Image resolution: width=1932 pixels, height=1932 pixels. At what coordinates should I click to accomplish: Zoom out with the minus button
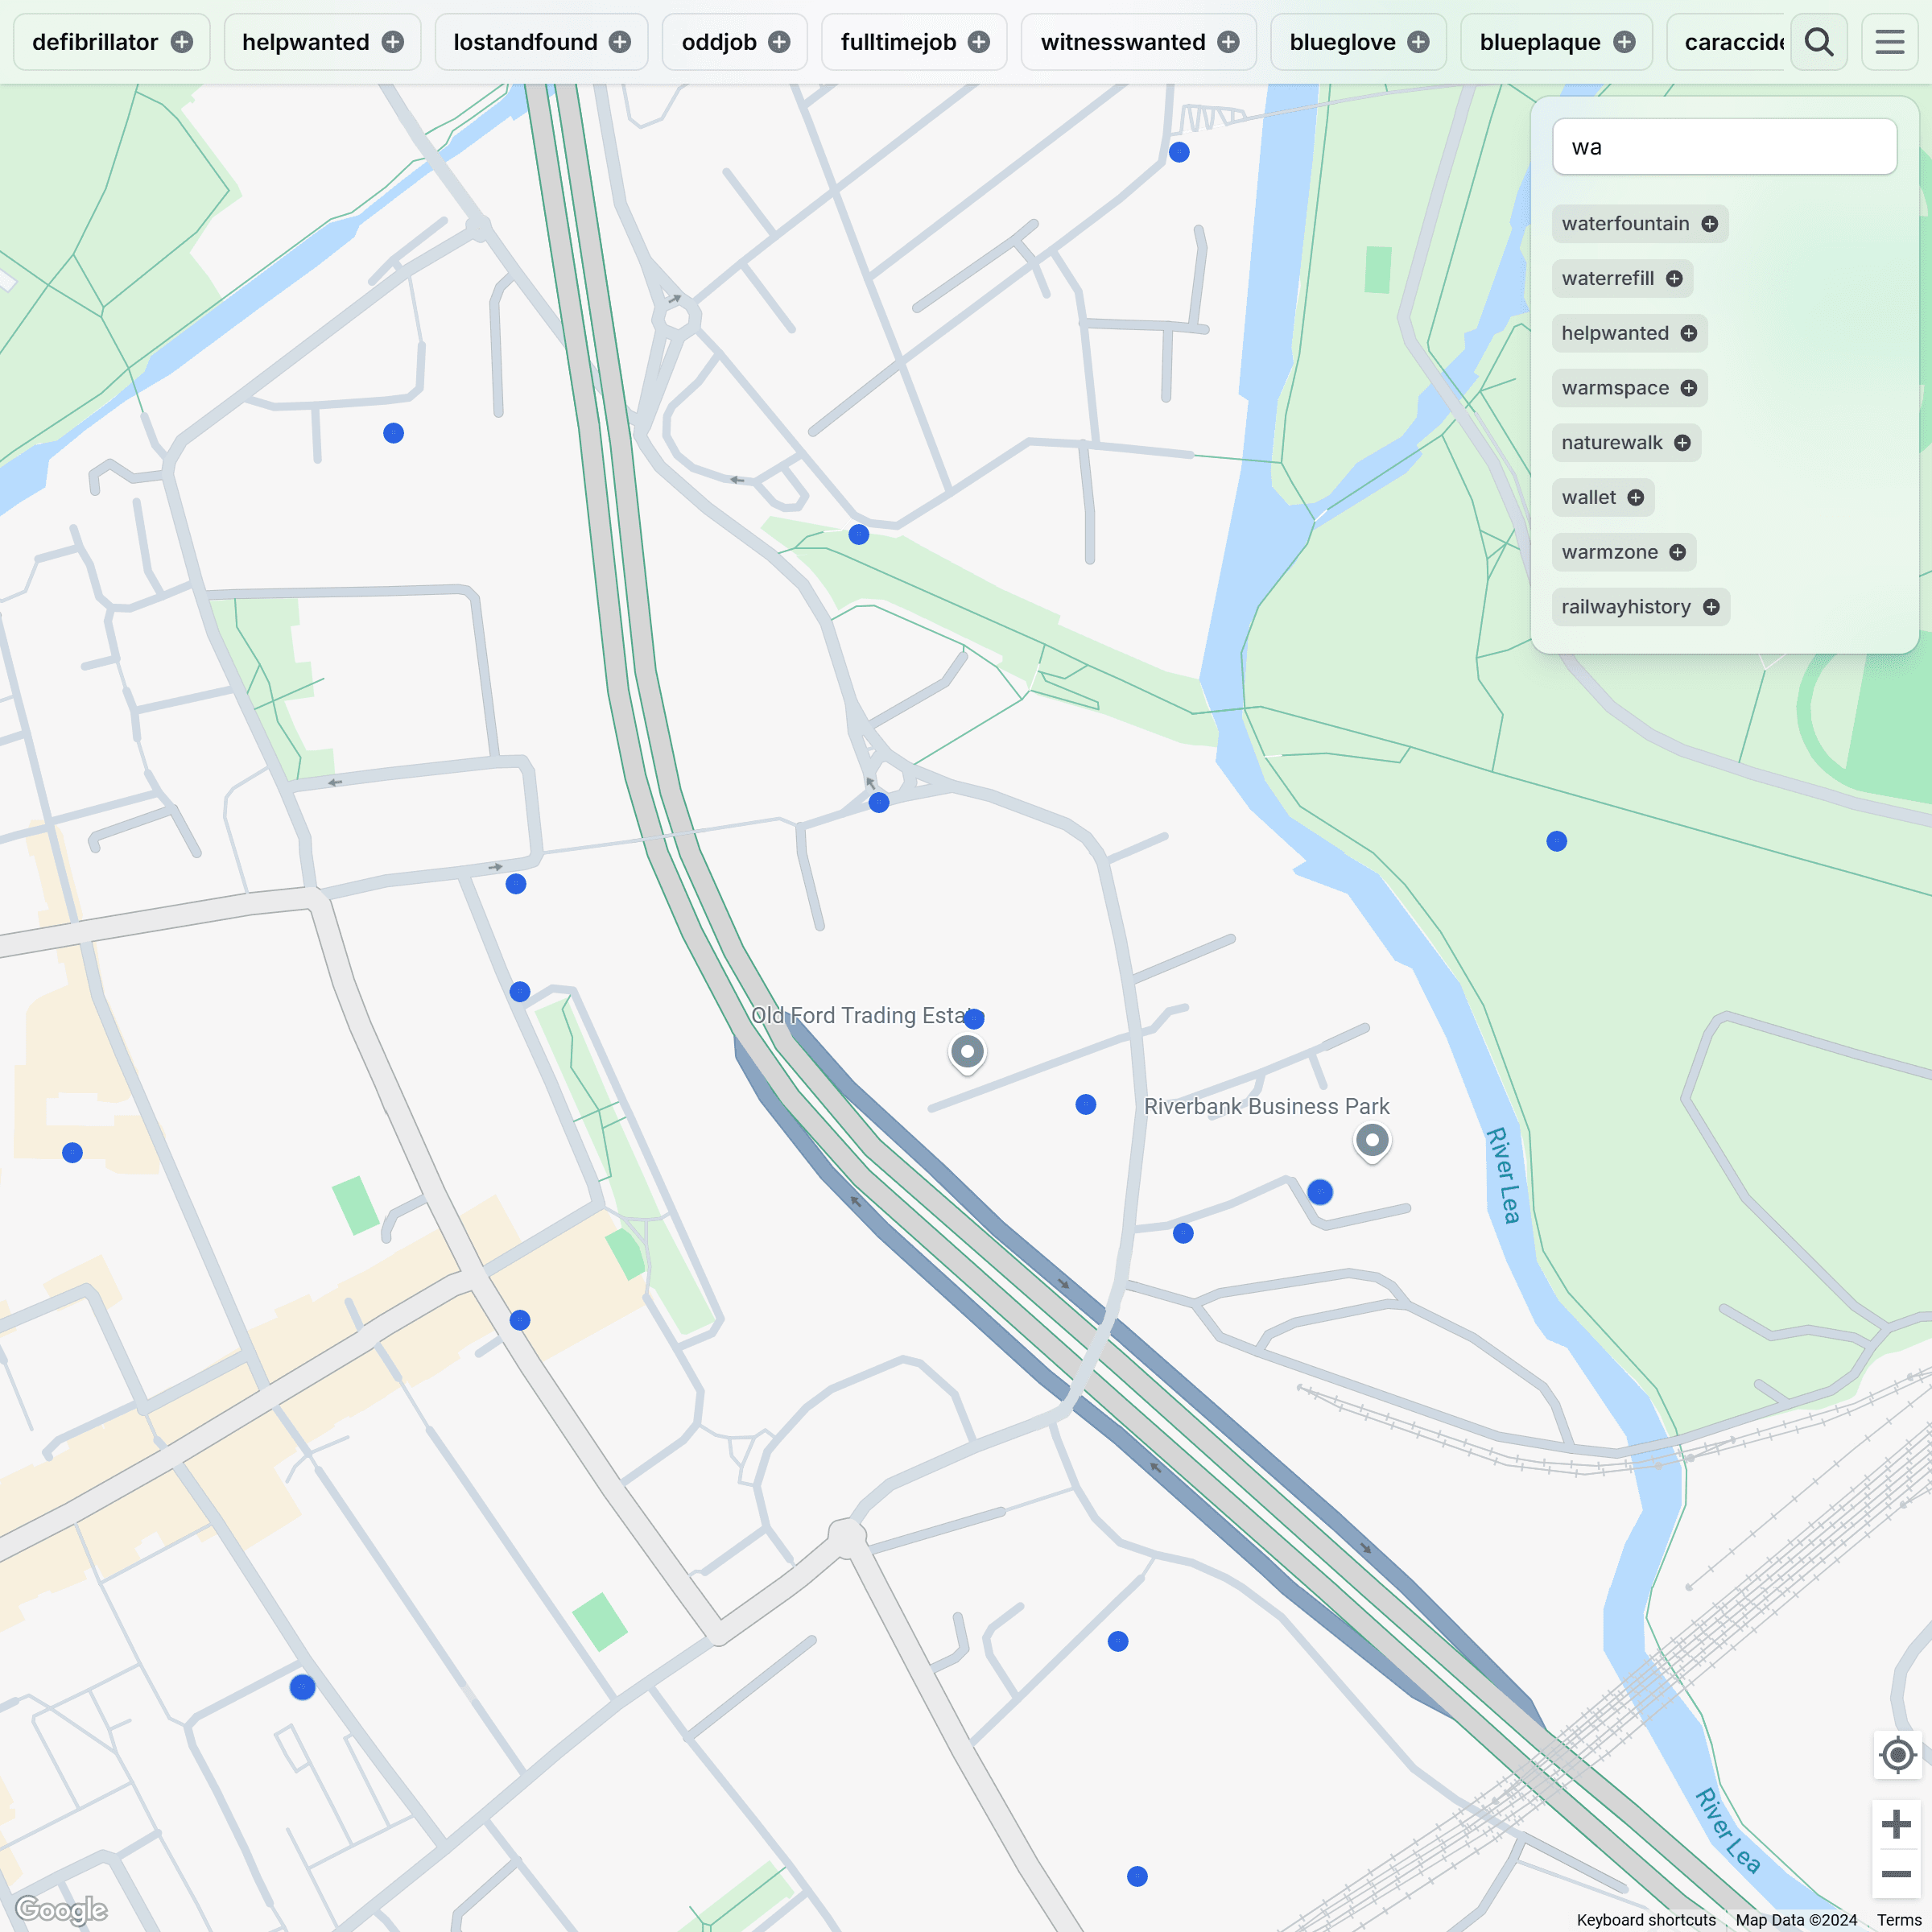pyautogui.click(x=1897, y=1874)
